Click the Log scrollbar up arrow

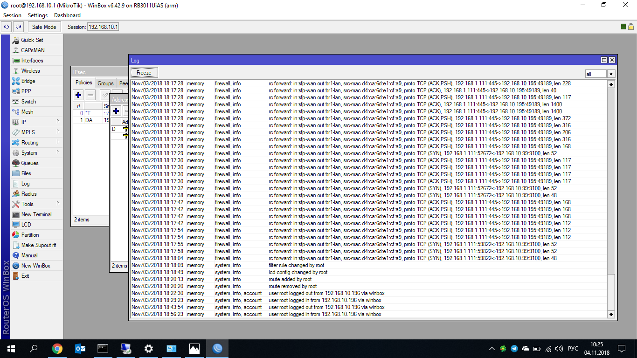coord(611,84)
